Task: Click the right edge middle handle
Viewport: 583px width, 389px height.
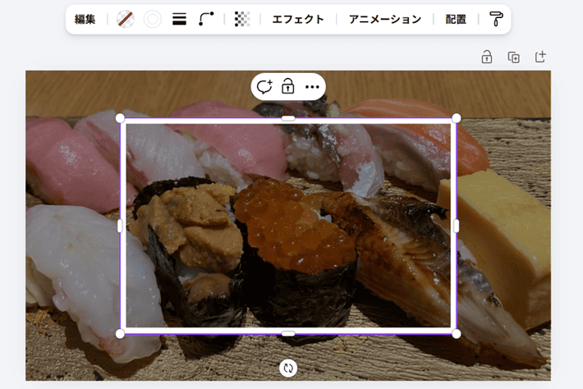Action: (457, 226)
